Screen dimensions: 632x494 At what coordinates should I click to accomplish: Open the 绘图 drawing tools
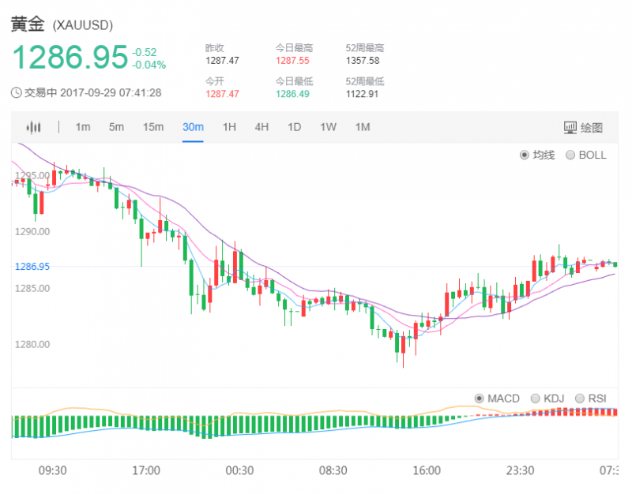[x=583, y=127]
